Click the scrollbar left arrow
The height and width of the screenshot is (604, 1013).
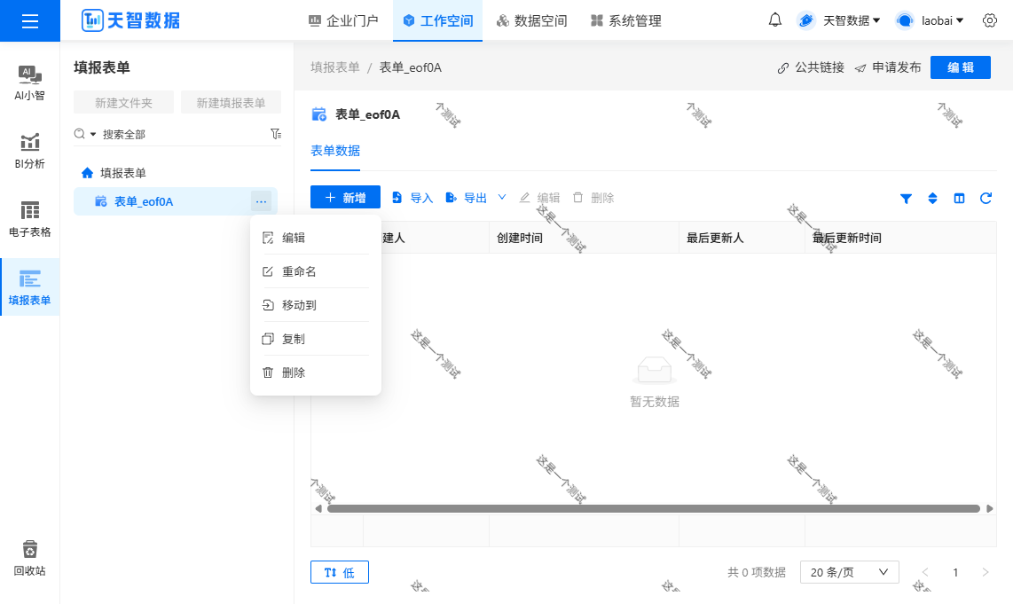(318, 508)
